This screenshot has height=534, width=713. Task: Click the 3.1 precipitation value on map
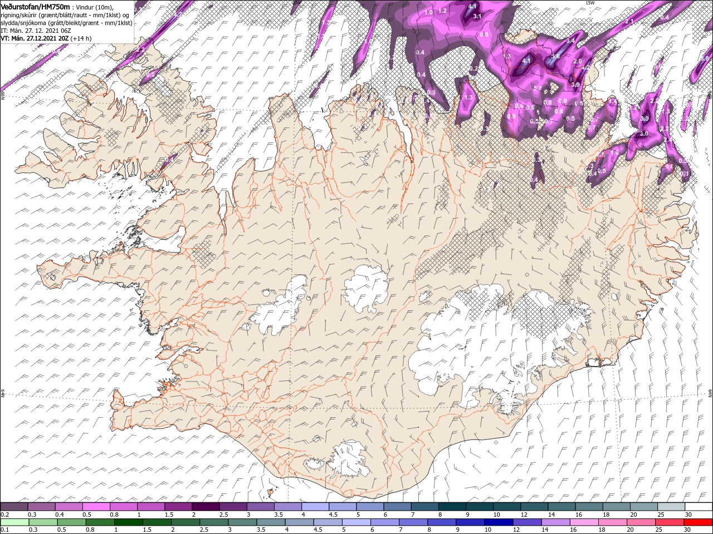click(477, 16)
